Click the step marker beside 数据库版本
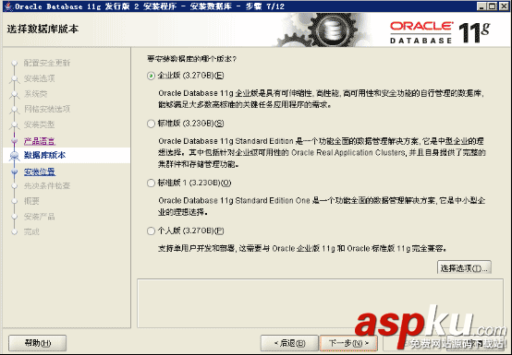Viewport: 512px width, 355px height. click(14, 155)
